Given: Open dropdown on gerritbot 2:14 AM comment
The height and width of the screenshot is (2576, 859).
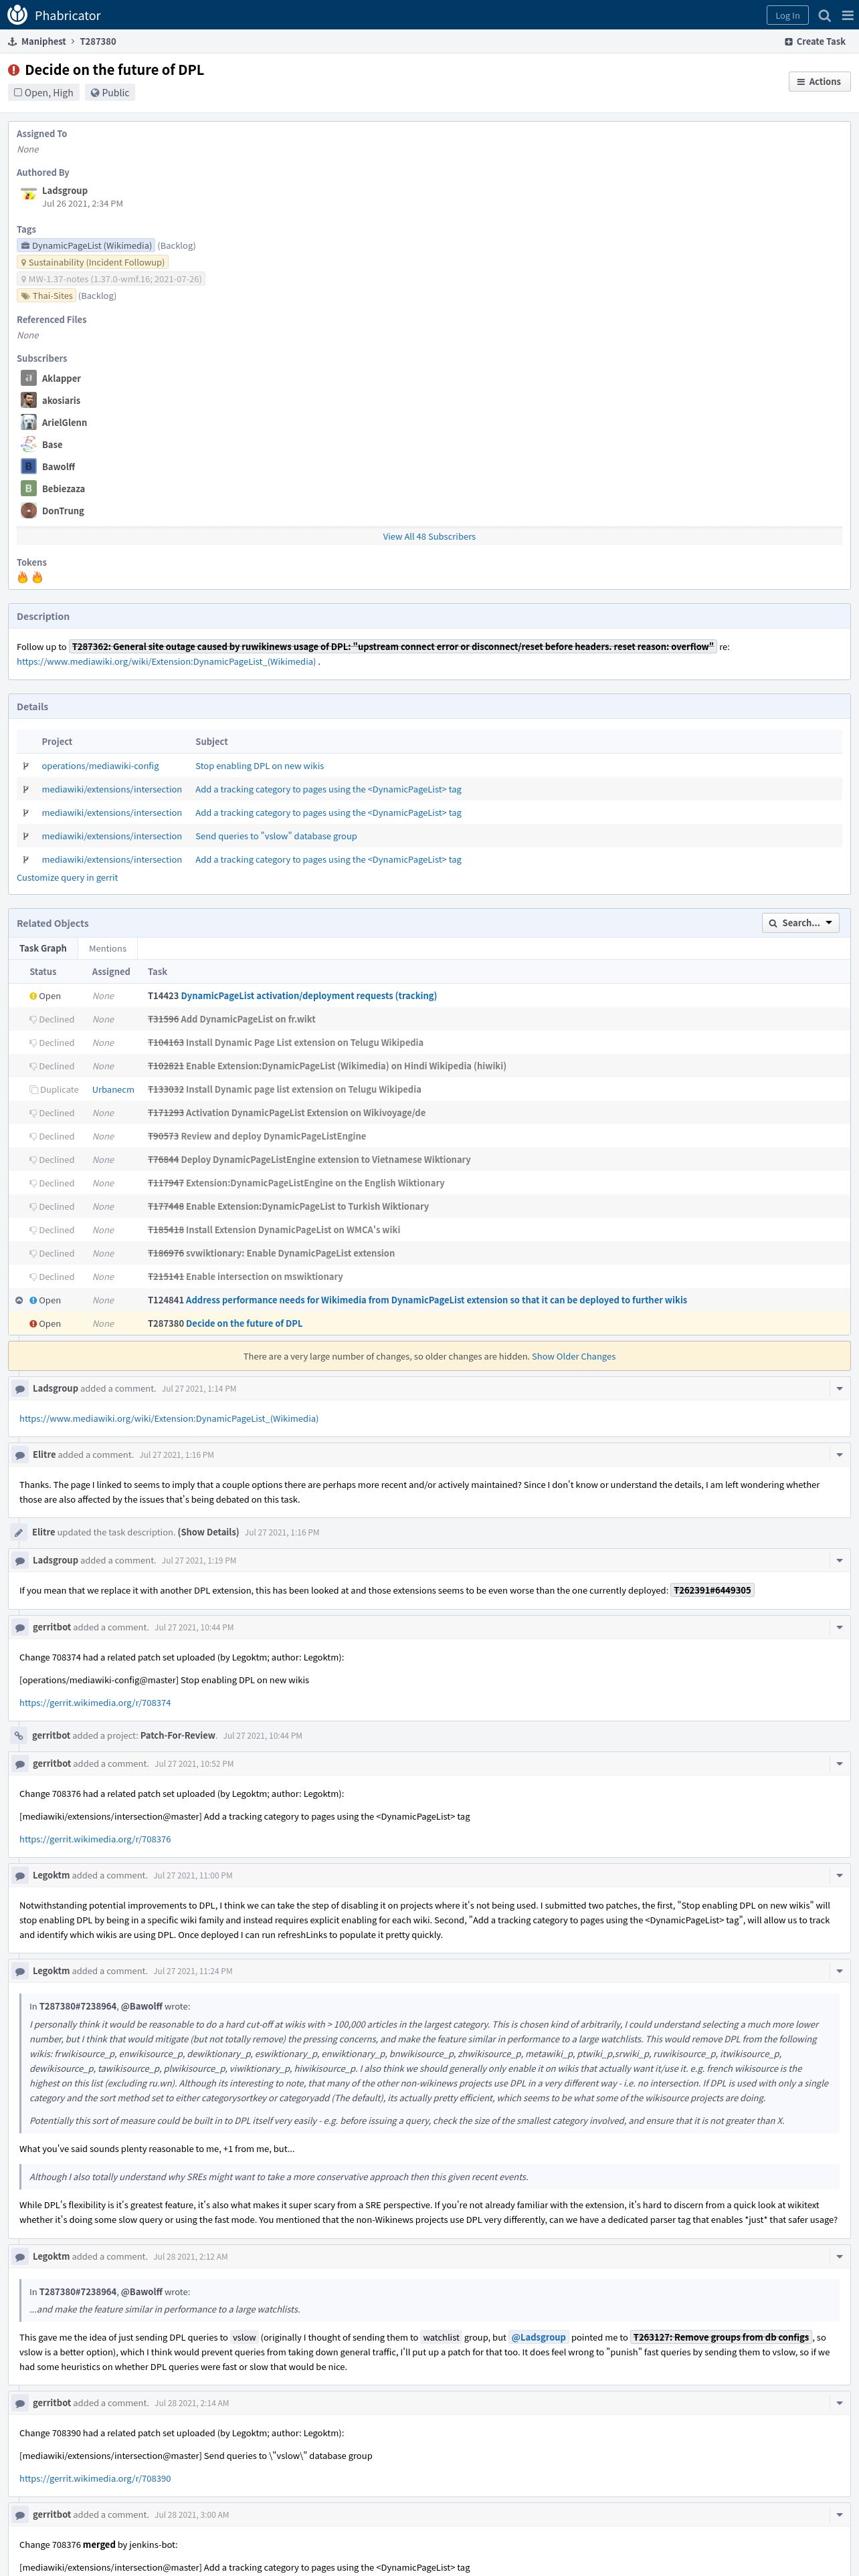Looking at the screenshot, I should (x=839, y=2403).
